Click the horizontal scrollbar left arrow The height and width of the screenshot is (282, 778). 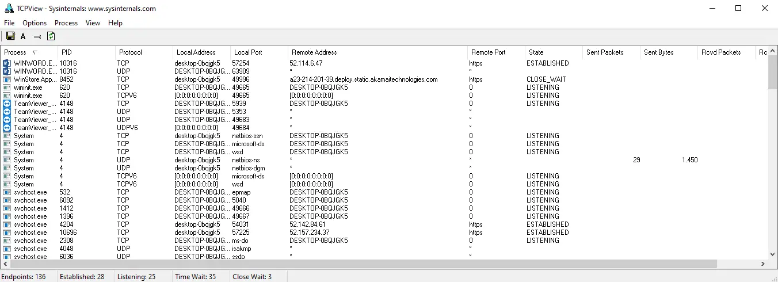5,264
